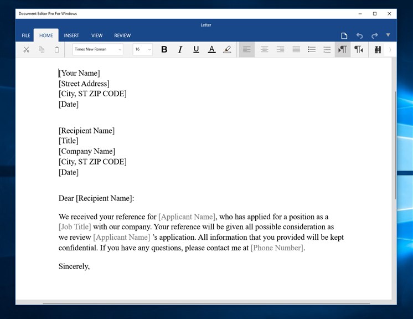Click the [Title] placeholder line
The width and height of the screenshot is (413, 319).
pos(69,141)
